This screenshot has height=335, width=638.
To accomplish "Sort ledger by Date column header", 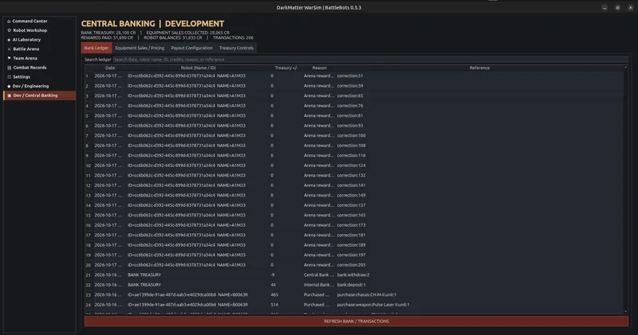I will [x=110, y=68].
